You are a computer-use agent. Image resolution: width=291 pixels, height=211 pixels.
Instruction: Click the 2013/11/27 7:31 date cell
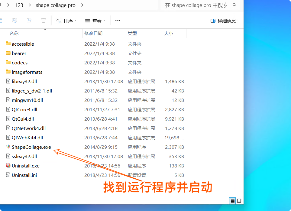(102, 110)
